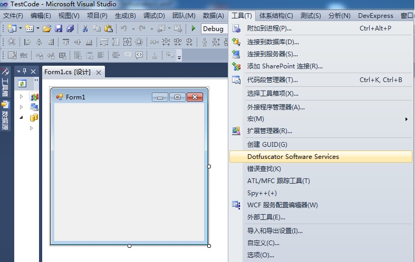The height and width of the screenshot is (262, 415).
Task: Click the abc word completion icon
Action: click(x=24, y=55)
